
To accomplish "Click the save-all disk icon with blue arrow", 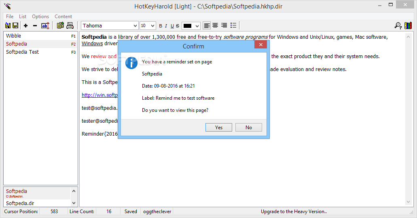I will click(x=8, y=25).
